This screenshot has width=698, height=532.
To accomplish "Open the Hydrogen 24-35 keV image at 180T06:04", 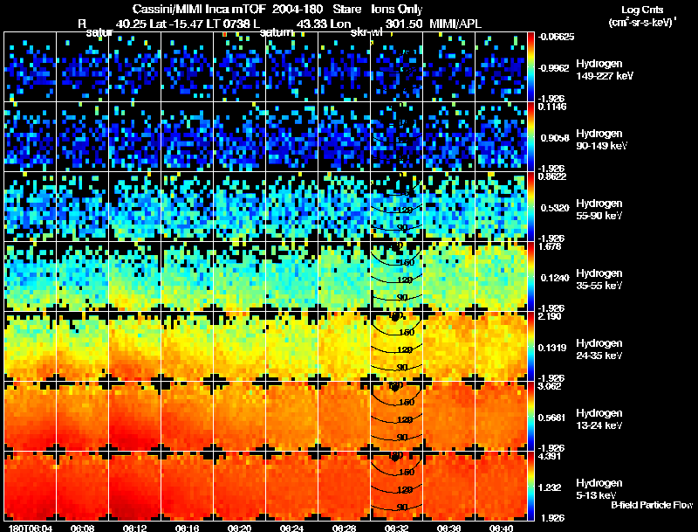I will pos(31,347).
